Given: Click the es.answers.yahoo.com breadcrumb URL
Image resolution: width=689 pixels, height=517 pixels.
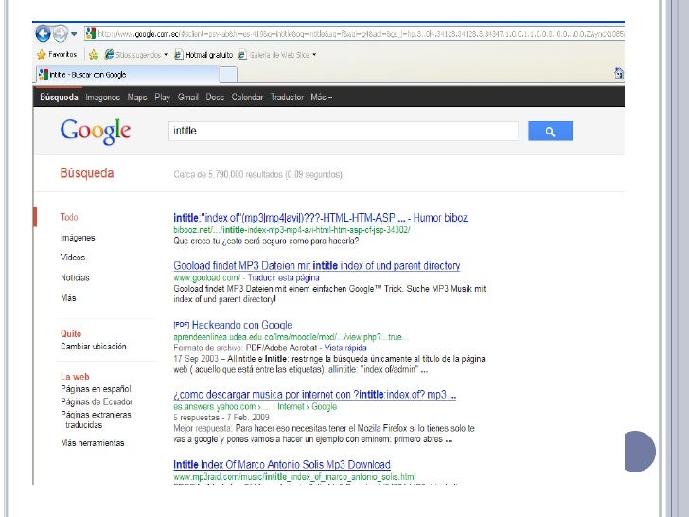Looking at the screenshot, I should [255, 406].
